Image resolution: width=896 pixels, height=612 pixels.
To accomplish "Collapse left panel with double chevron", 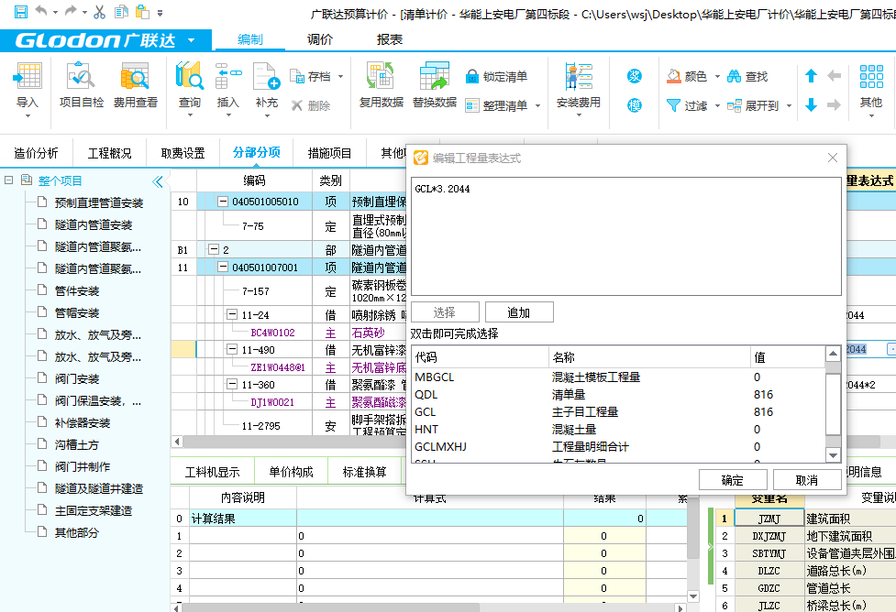I will (x=158, y=181).
